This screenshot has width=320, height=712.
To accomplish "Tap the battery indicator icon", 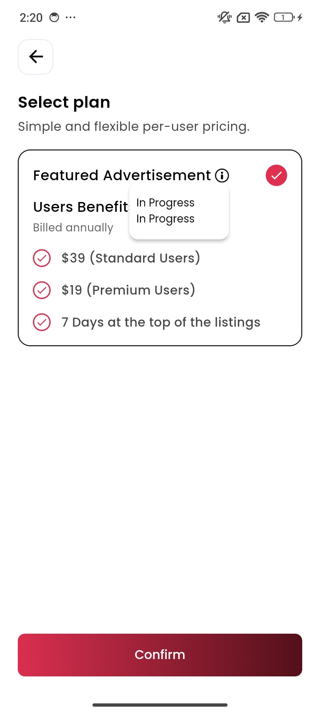I will pos(284,17).
